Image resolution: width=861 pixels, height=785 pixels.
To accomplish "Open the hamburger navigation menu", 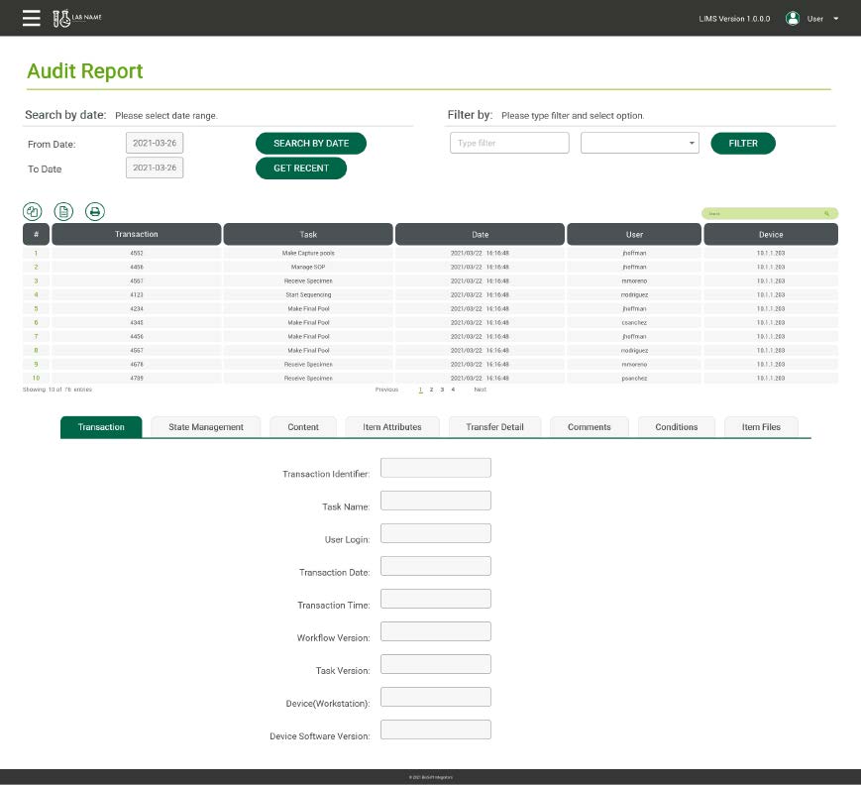I will tap(32, 18).
